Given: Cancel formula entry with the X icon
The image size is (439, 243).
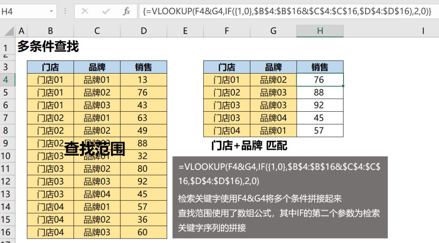Looking at the screenshot, I should 85,11.
